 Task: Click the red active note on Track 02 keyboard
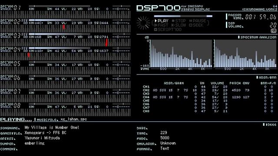tap(64, 27)
